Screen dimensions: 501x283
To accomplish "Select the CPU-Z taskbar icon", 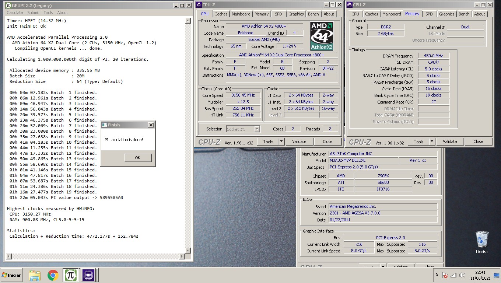I will [x=88, y=275].
